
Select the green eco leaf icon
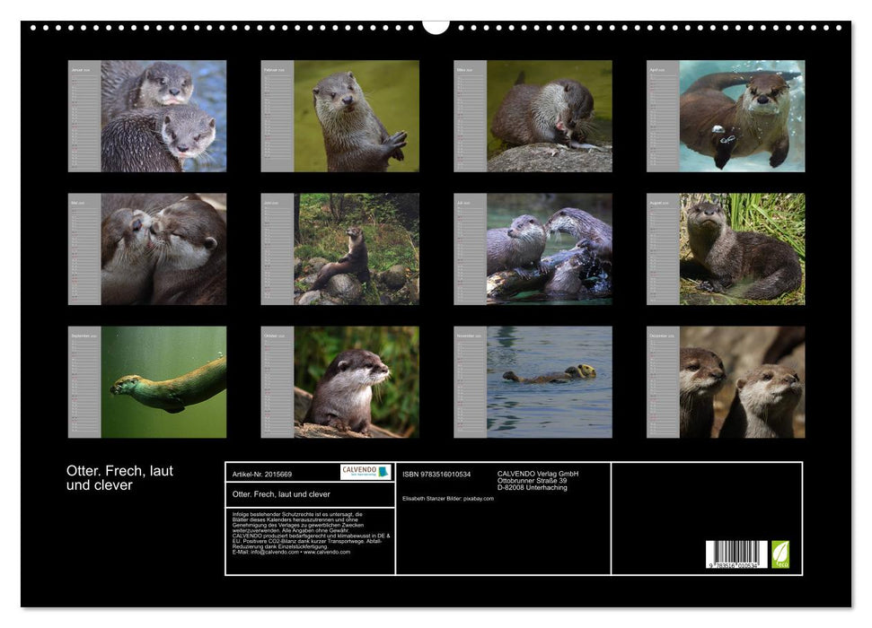pyautogui.click(x=781, y=552)
